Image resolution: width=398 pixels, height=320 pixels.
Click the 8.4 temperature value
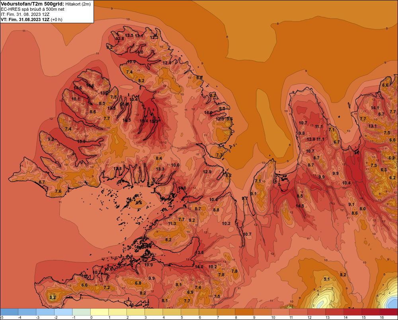coord(159,158)
